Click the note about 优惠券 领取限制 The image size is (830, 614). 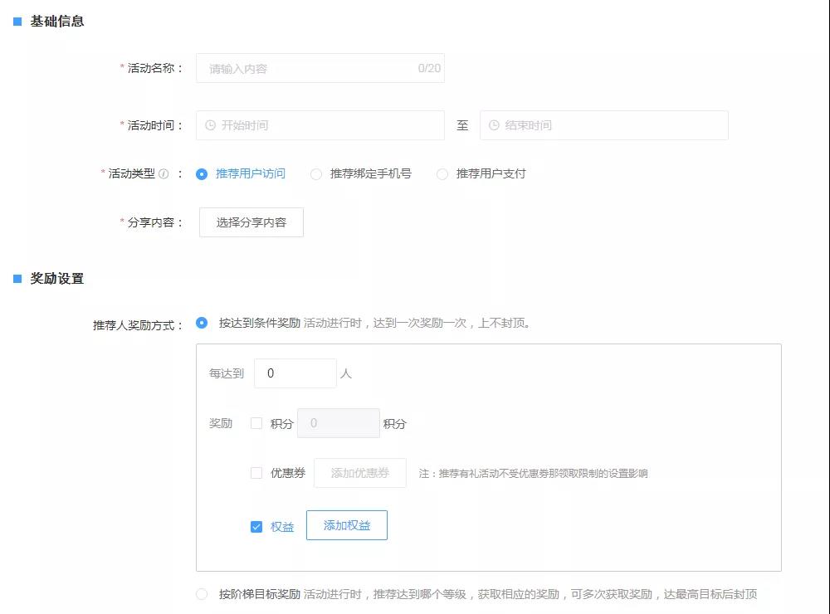click(x=533, y=473)
